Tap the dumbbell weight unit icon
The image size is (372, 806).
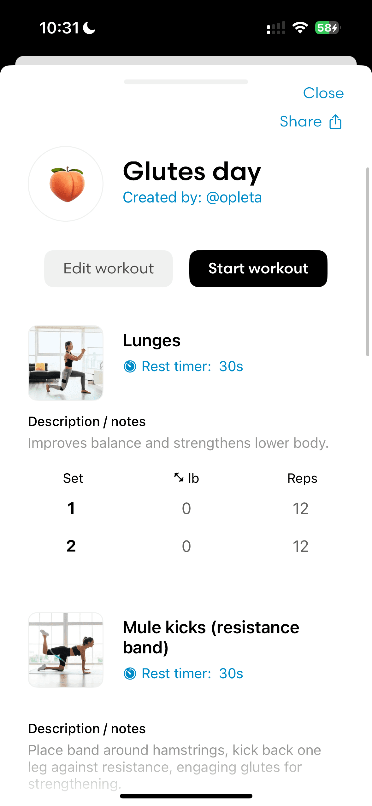coord(179,477)
